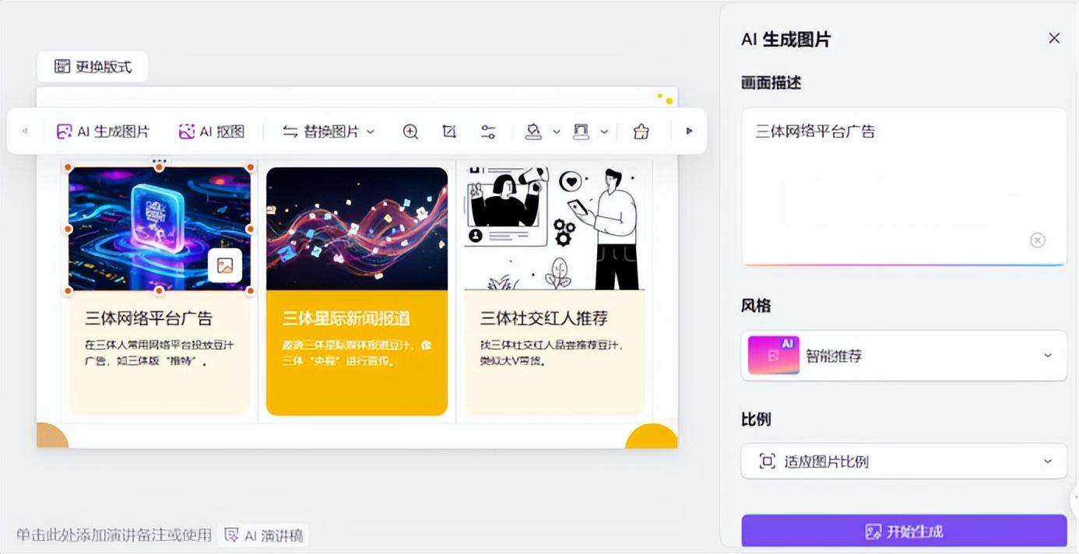Click the zoom-in magnifier icon
The width and height of the screenshot is (1079, 554).
[x=410, y=131]
